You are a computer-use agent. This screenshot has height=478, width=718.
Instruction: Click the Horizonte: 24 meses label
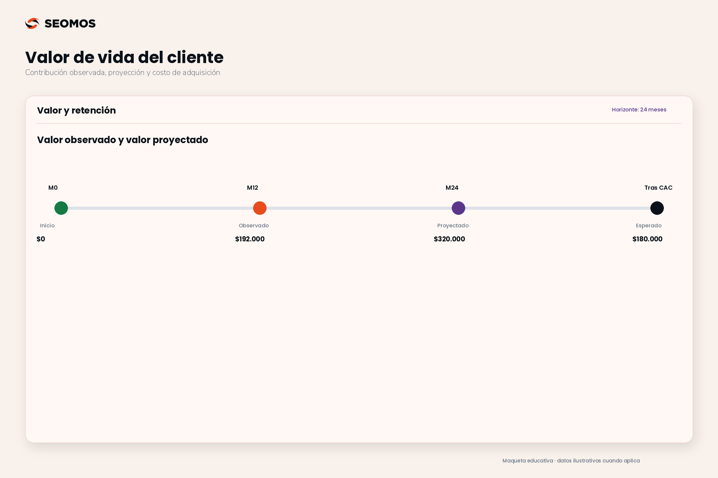(x=639, y=110)
